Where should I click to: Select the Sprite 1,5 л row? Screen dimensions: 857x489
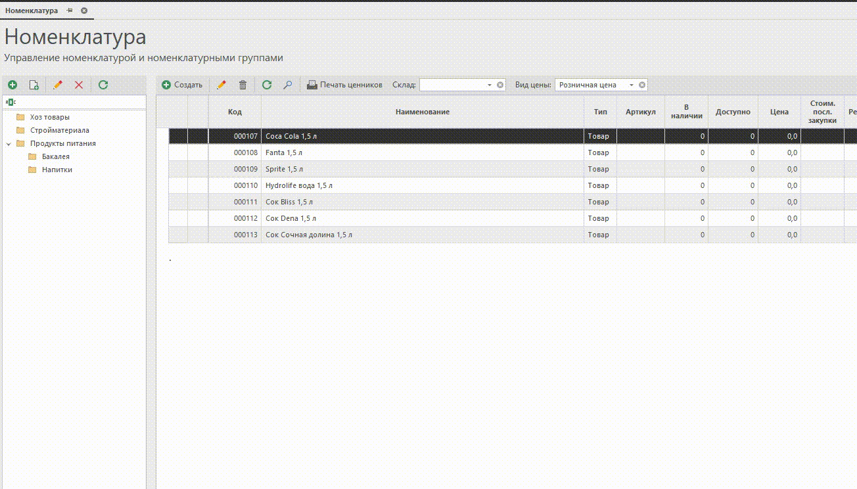tap(421, 169)
